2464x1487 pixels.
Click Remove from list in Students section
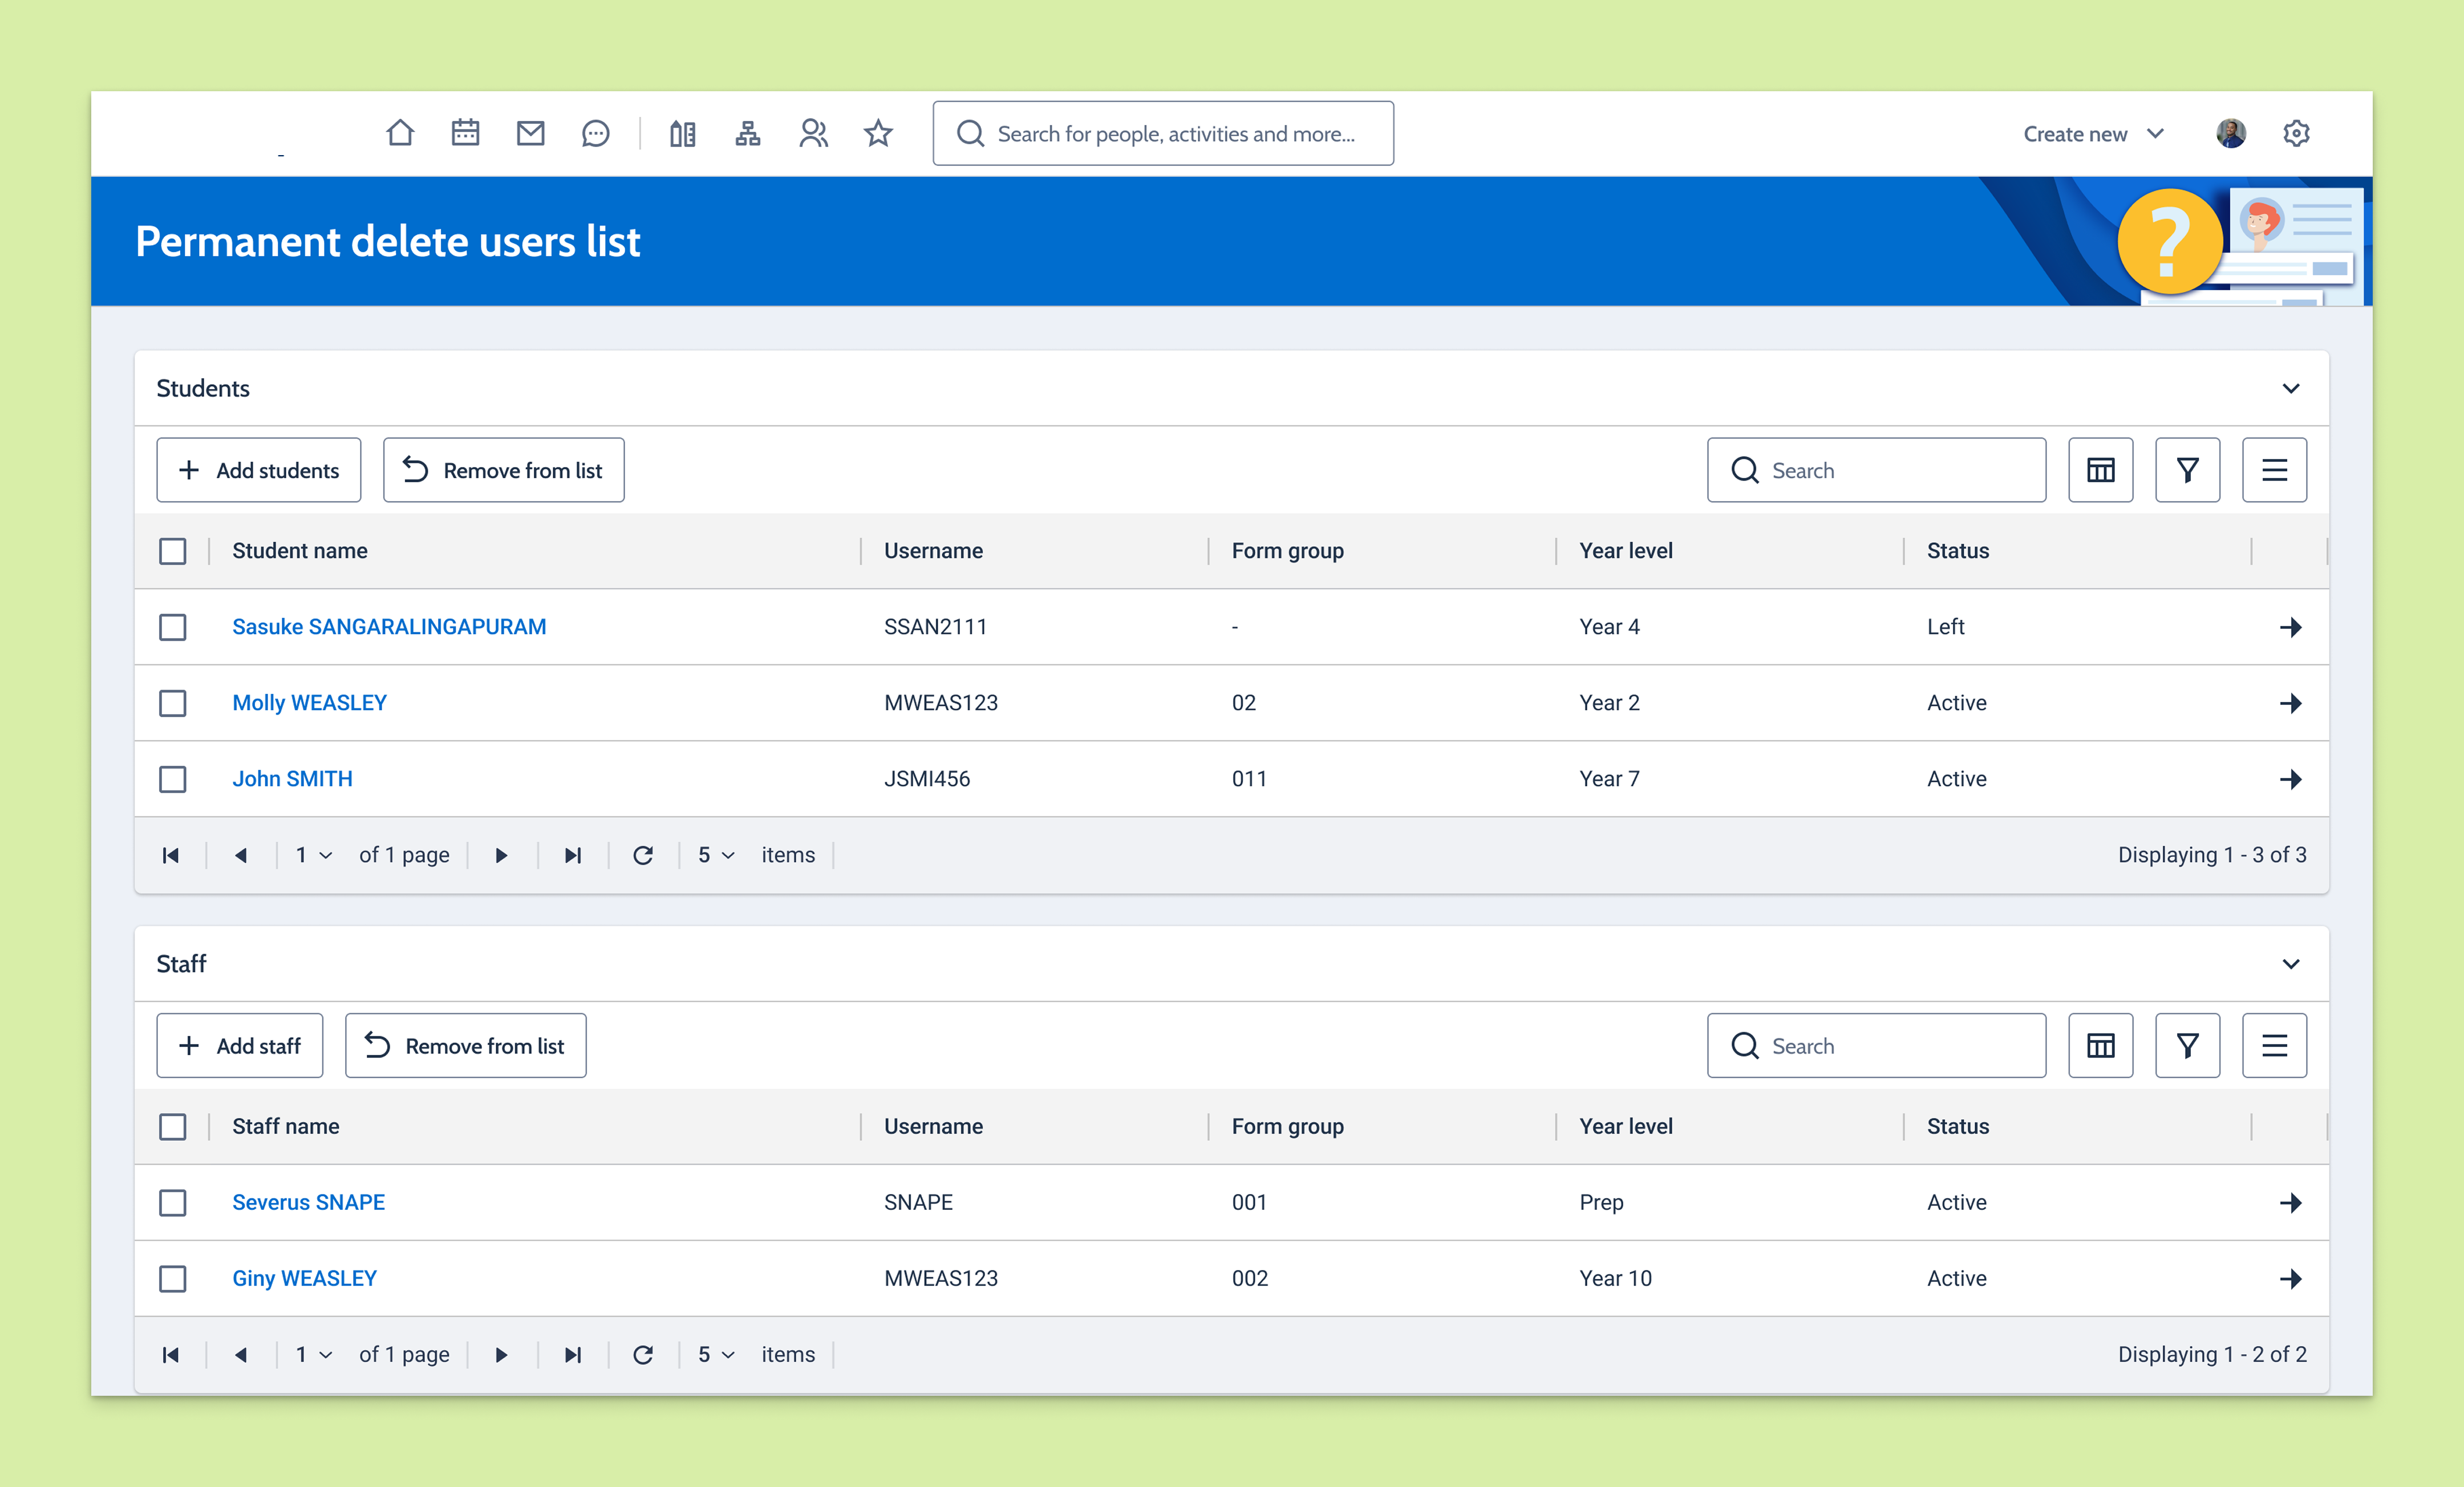coord(504,470)
